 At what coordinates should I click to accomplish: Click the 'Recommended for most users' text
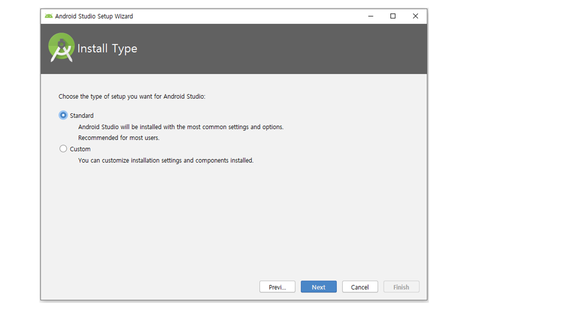point(119,138)
